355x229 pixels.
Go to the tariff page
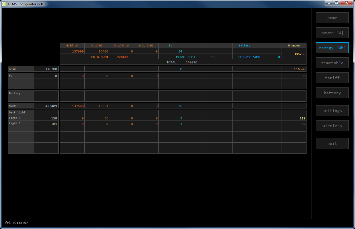(x=332, y=78)
